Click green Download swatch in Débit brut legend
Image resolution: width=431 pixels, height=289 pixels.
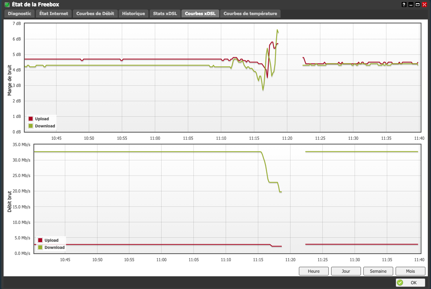tap(40, 247)
